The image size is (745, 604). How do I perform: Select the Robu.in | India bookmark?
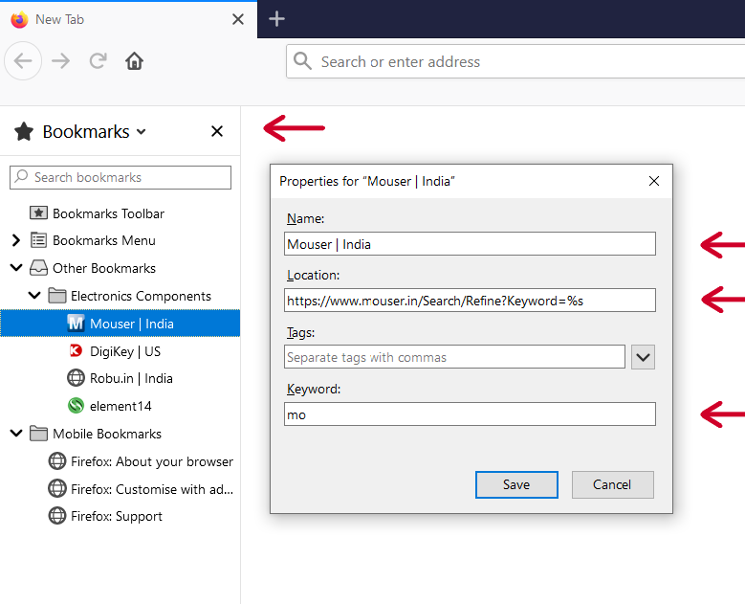pos(131,378)
